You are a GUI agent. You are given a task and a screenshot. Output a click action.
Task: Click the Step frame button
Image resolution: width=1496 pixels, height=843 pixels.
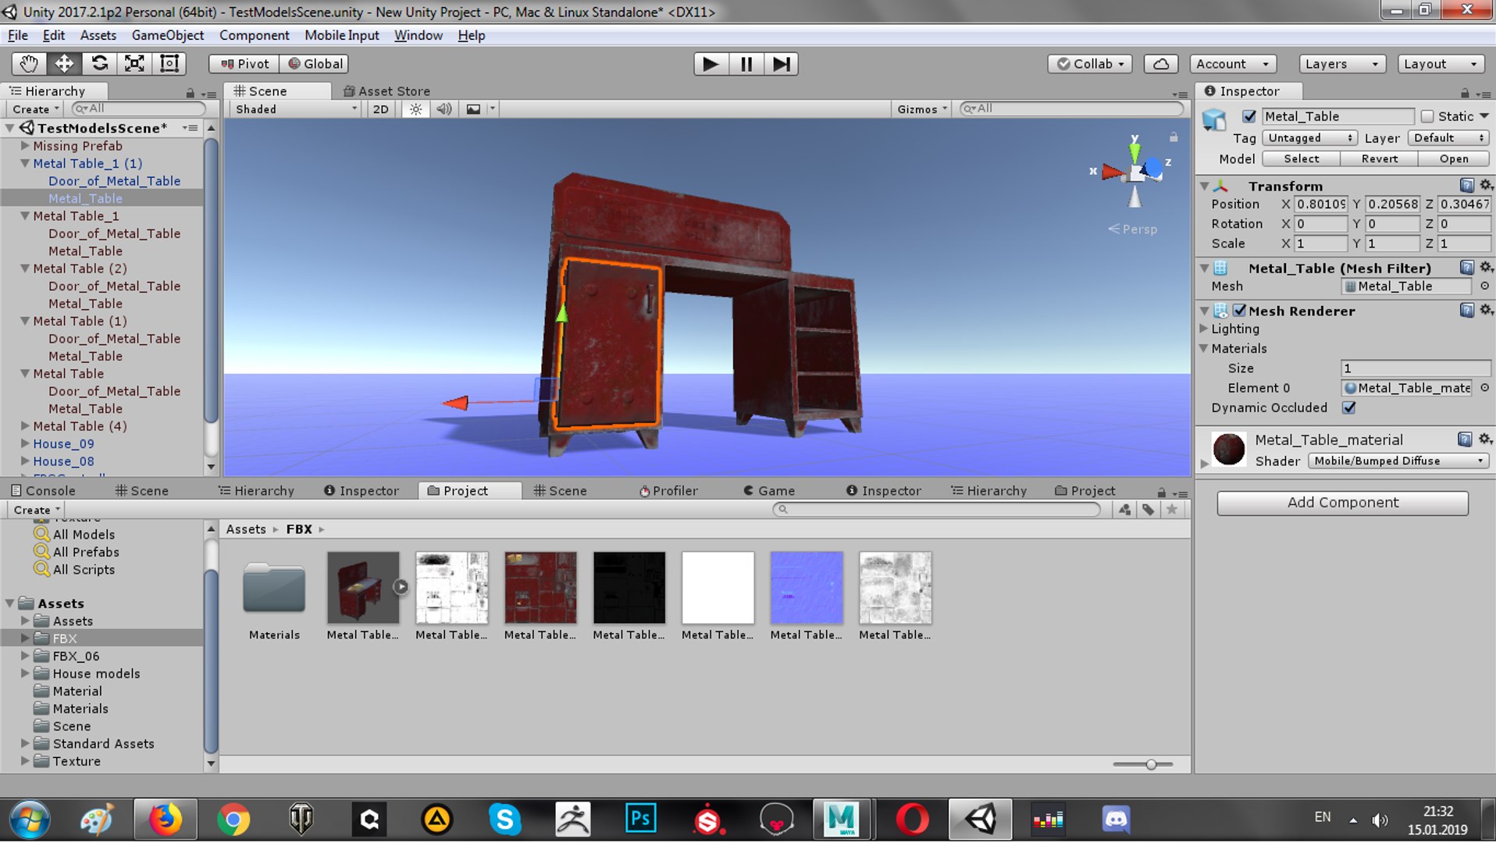781,64
